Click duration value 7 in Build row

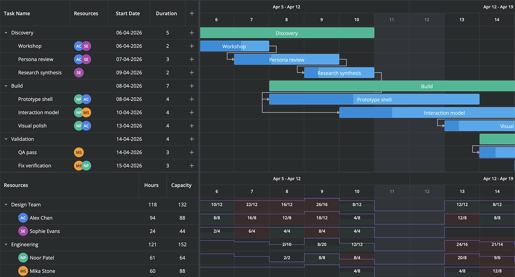coord(168,86)
